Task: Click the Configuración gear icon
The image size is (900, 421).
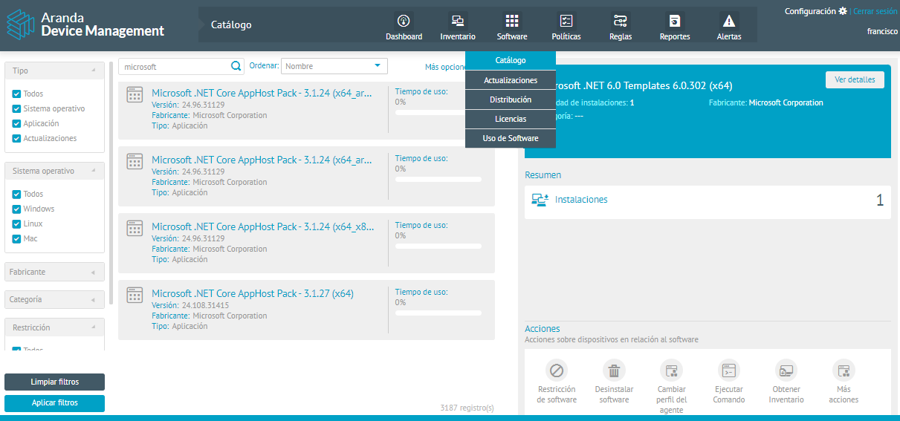Action: point(842,11)
